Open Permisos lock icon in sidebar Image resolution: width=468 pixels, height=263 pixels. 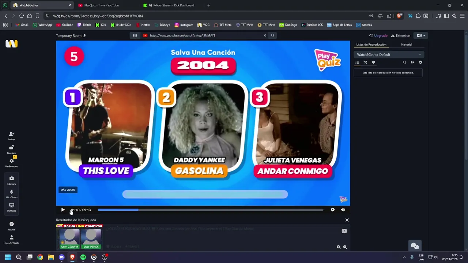point(11,149)
